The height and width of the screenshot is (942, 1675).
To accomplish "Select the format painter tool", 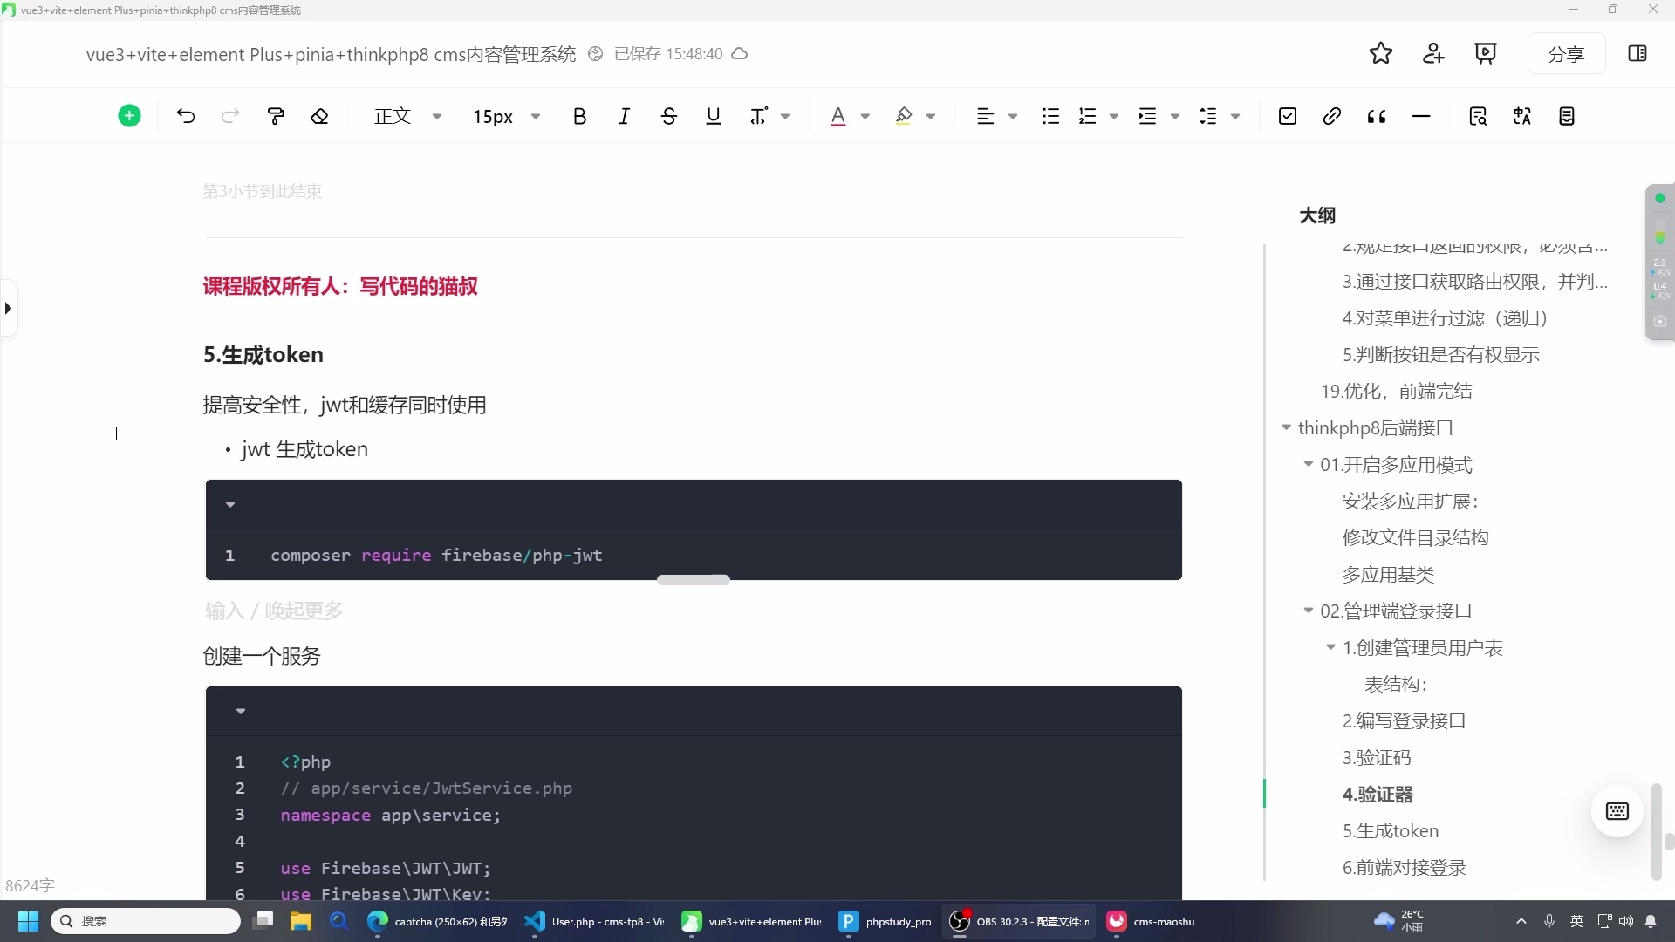I will [x=275, y=116].
